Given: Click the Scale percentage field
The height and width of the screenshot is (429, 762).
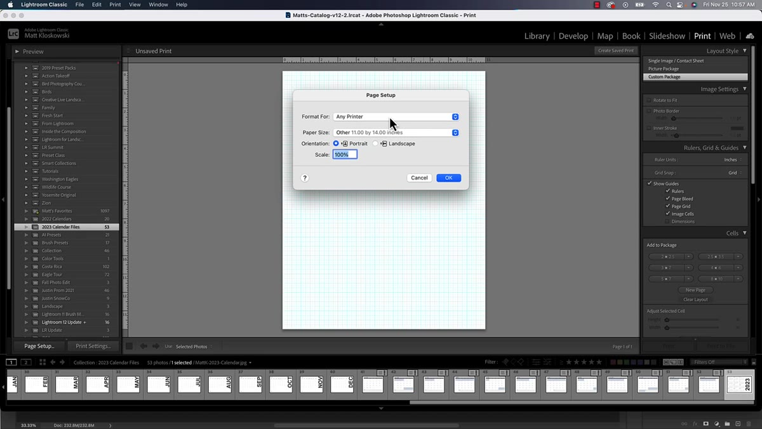Looking at the screenshot, I should (x=345, y=154).
